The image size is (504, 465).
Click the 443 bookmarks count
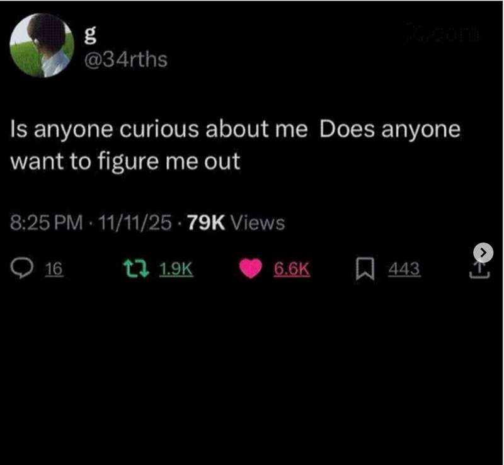click(x=404, y=268)
